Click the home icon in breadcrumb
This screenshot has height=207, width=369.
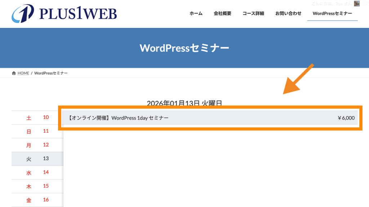[x=14, y=73]
